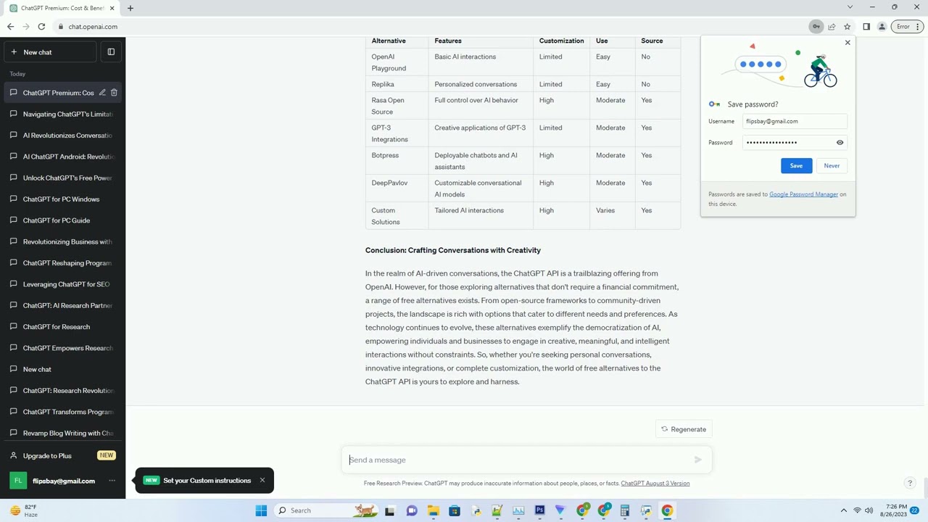Open the Revamp Blog Writing chat
This screenshot has width=928, height=522.
62,433
